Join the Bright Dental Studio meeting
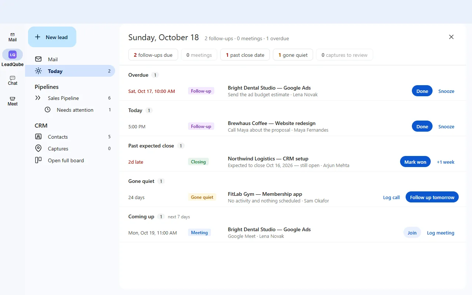This screenshot has width=472, height=295. coord(412,233)
